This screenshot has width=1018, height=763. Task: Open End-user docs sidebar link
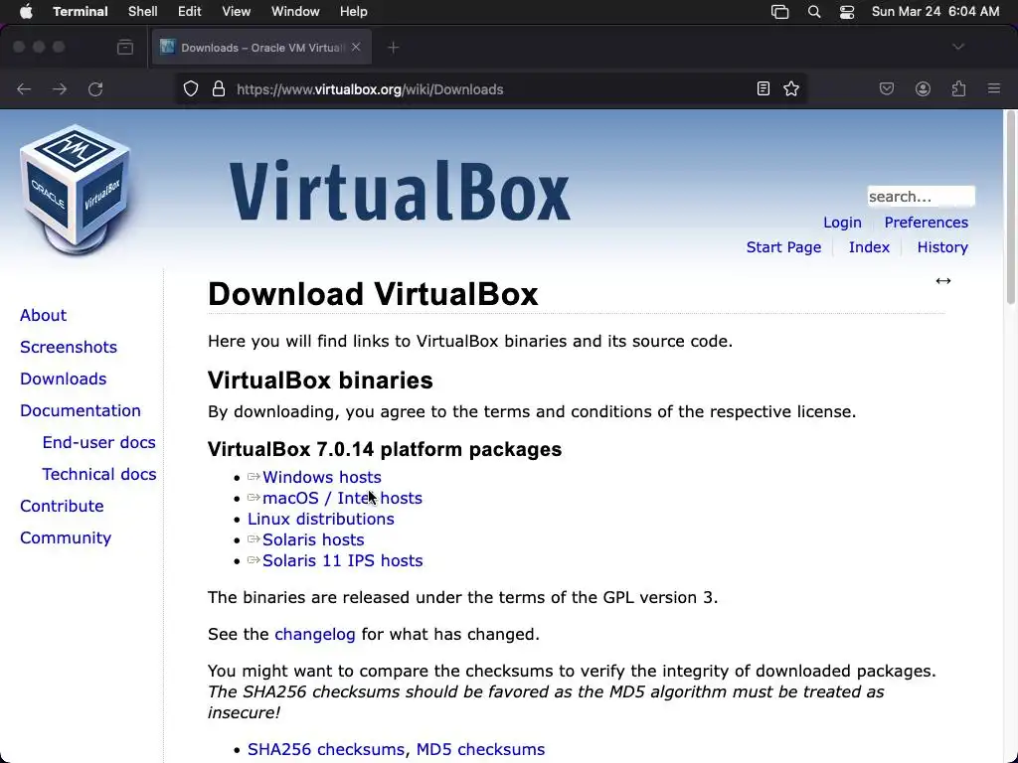click(98, 442)
